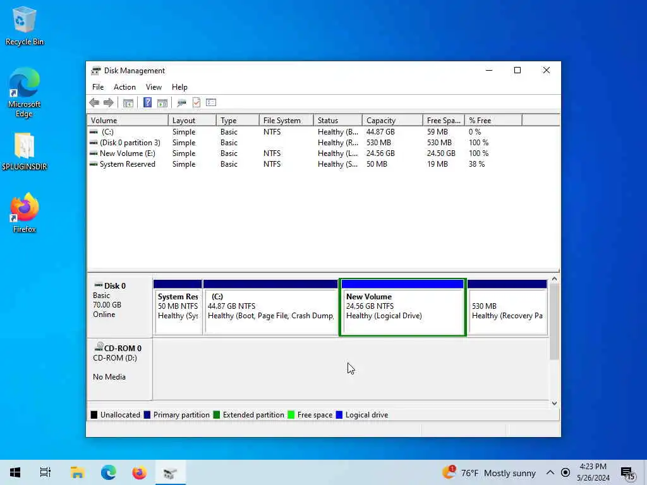647x485 pixels.
Task: Select the (C:) volume row
Action: [x=323, y=132]
